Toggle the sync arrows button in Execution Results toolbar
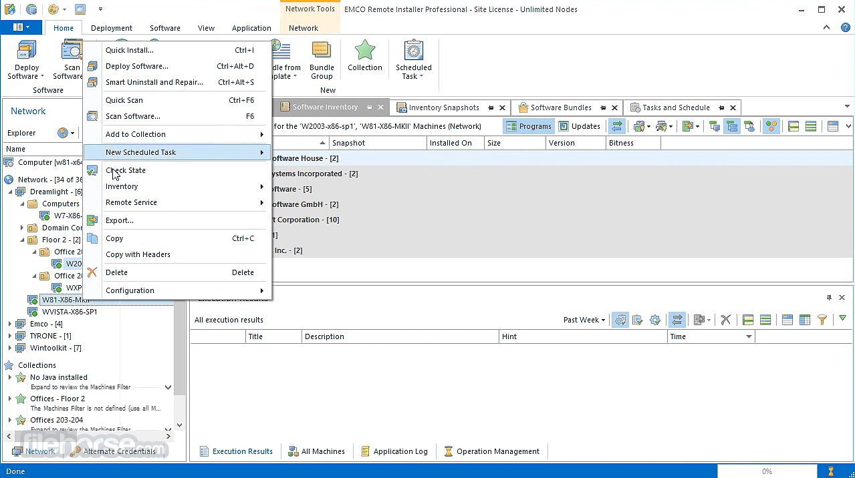This screenshot has width=855, height=478. click(x=677, y=320)
